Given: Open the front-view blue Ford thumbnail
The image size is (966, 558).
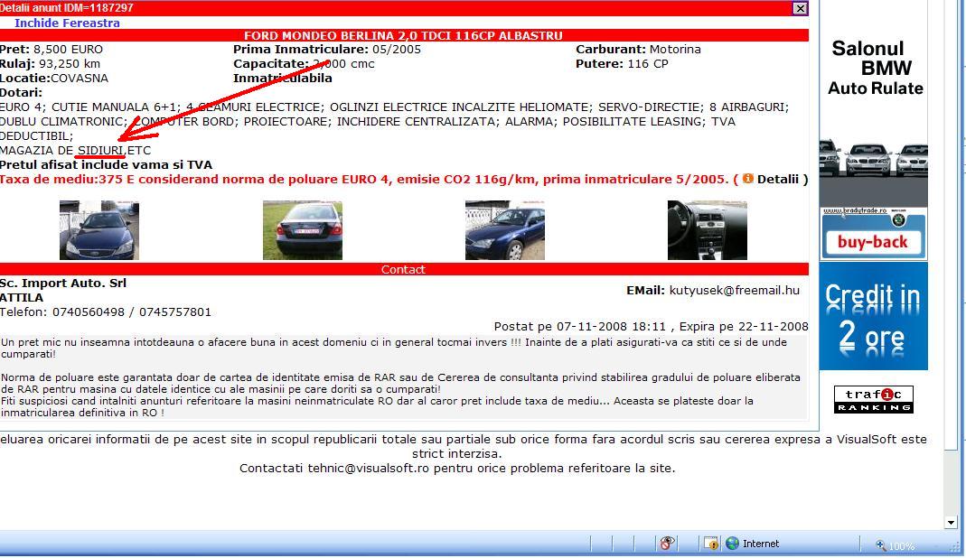Looking at the screenshot, I should [99, 230].
